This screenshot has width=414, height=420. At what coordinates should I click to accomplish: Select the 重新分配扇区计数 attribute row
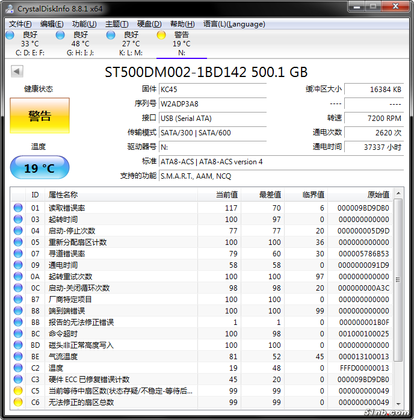202,242
